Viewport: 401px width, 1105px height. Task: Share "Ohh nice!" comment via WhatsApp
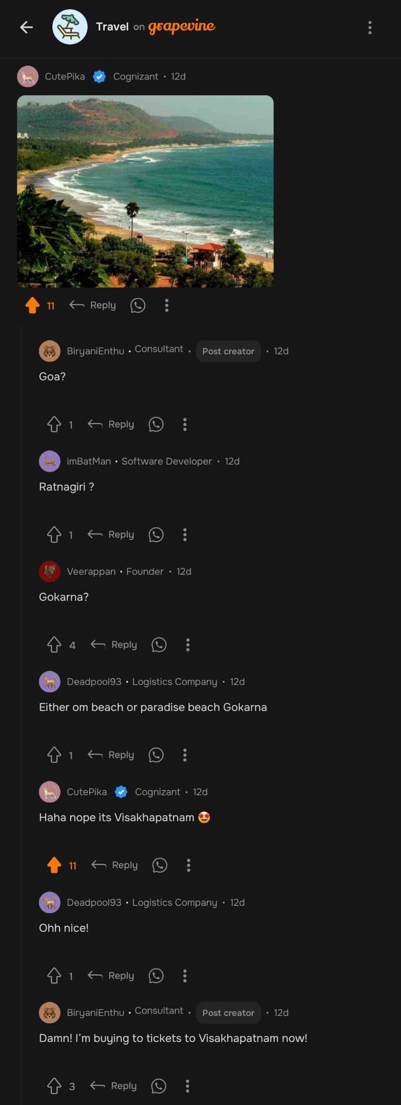click(x=156, y=976)
